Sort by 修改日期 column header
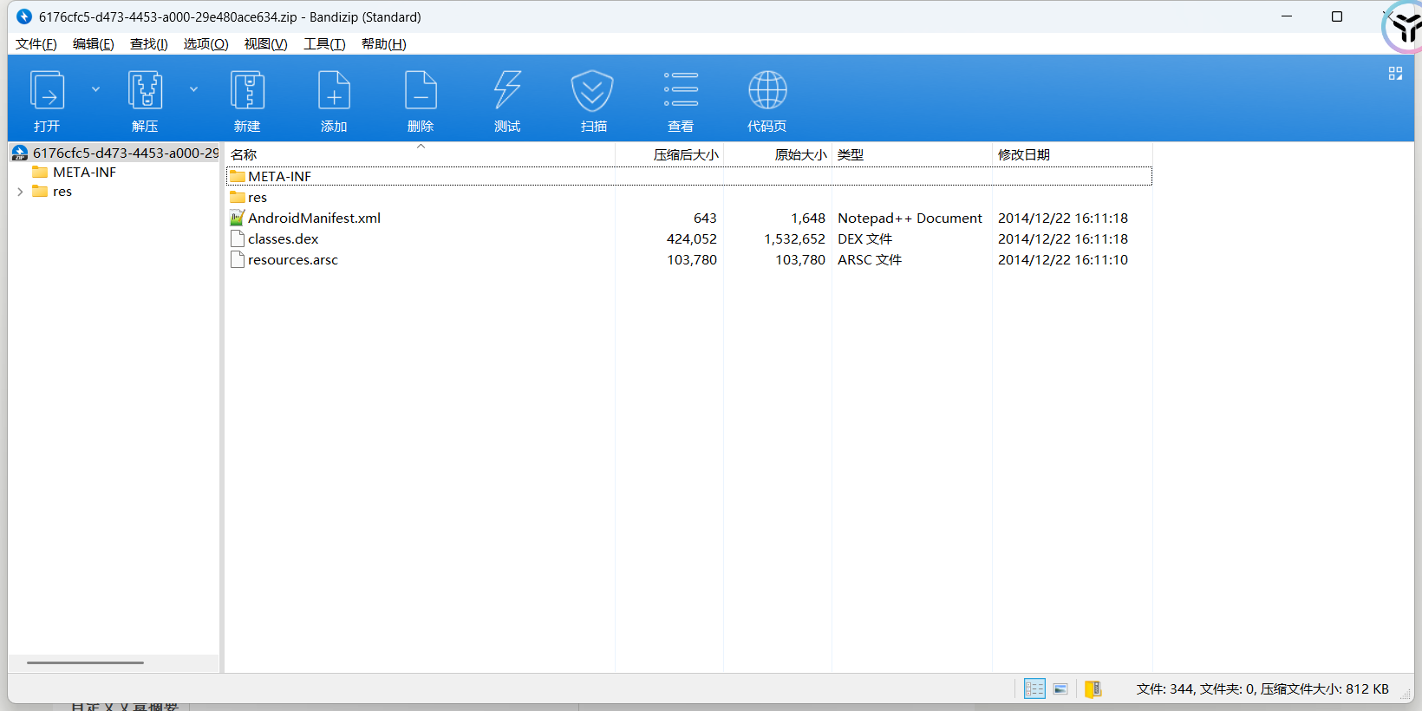This screenshot has width=1422, height=711. click(1073, 154)
